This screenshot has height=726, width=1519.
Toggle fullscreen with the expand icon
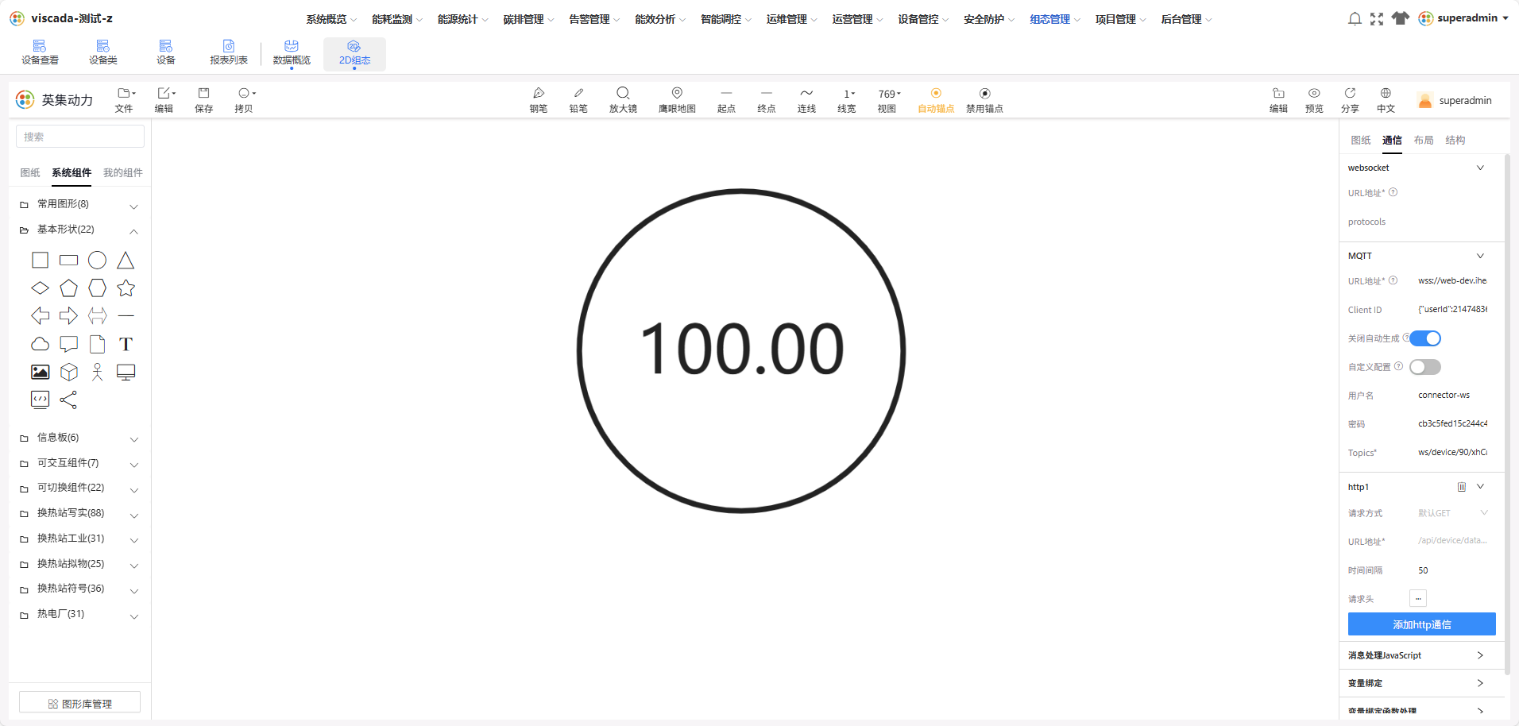click(1377, 18)
